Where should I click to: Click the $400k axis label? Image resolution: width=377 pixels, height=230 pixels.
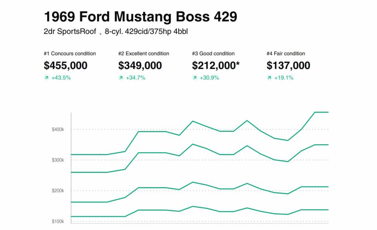tap(58, 130)
